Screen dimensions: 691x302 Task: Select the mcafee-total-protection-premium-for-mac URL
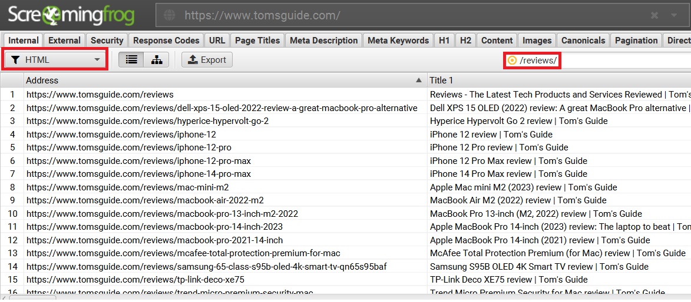click(x=183, y=253)
